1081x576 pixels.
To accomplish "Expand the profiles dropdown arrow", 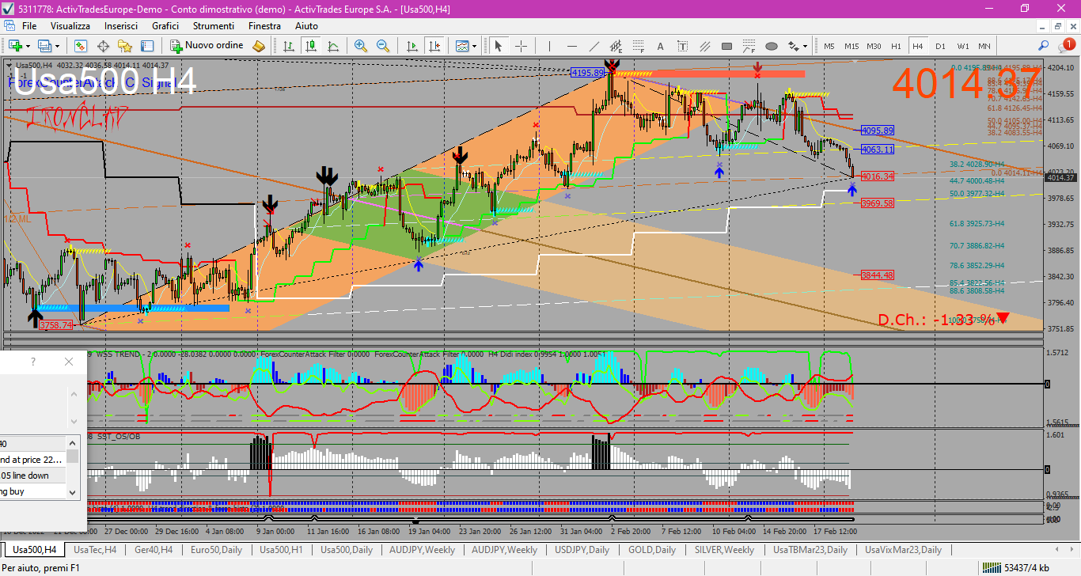I will (x=57, y=46).
